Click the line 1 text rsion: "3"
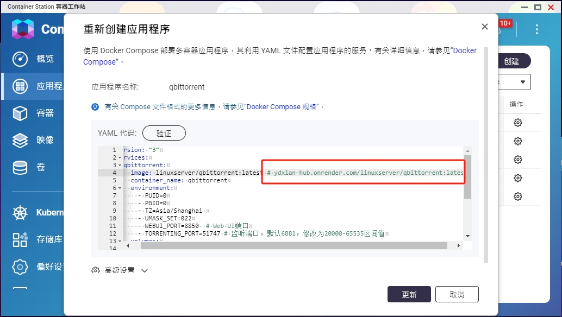This screenshot has width=562, height=317. click(x=141, y=150)
